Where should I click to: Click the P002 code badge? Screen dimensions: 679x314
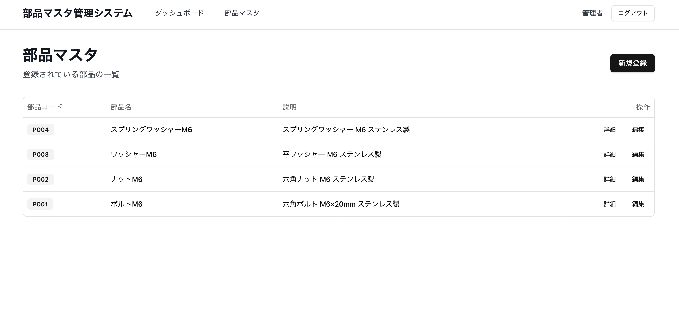[41, 179]
